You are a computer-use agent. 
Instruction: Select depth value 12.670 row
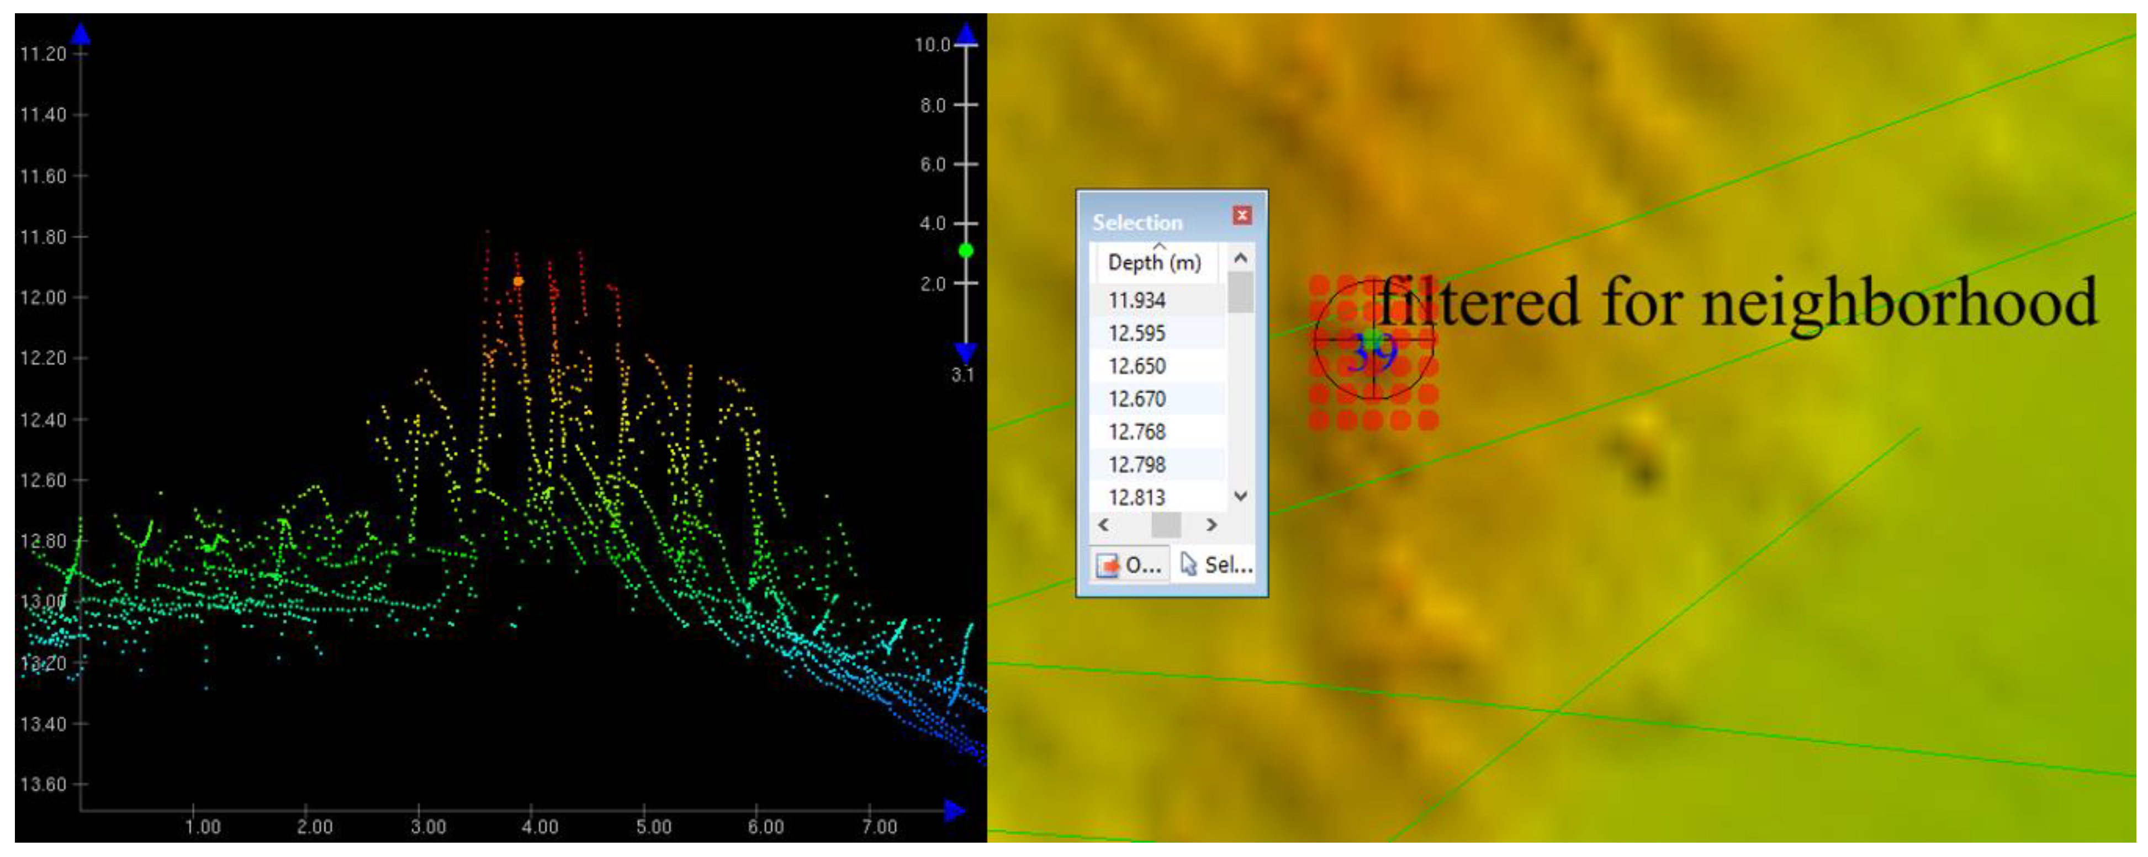click(1157, 400)
